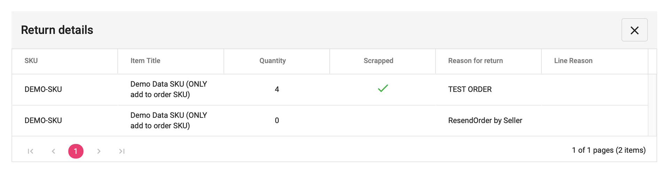Click the vertical scrollbar of the grid
The height and width of the screenshot is (175, 669).
[x=652, y=104]
